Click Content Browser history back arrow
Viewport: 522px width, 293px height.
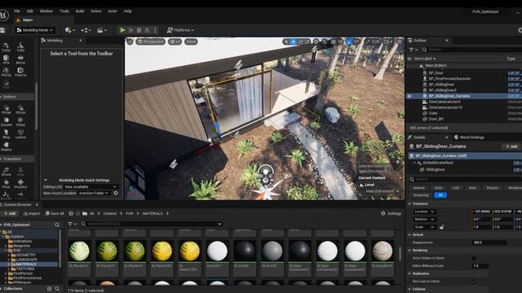pos(71,213)
